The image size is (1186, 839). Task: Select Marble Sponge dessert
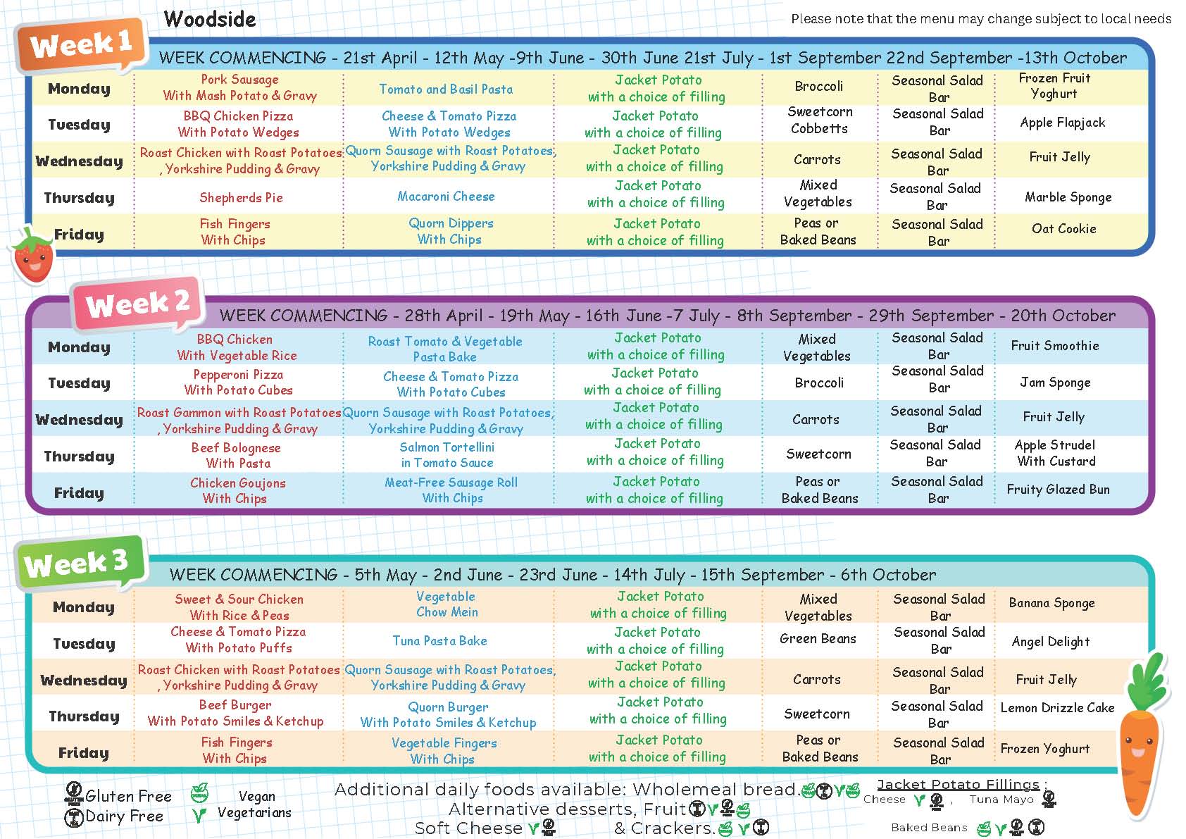point(1068,197)
